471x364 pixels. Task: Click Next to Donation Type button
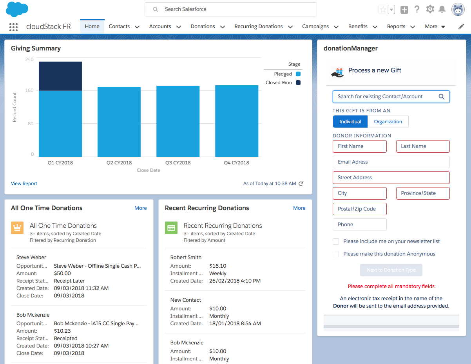click(391, 270)
